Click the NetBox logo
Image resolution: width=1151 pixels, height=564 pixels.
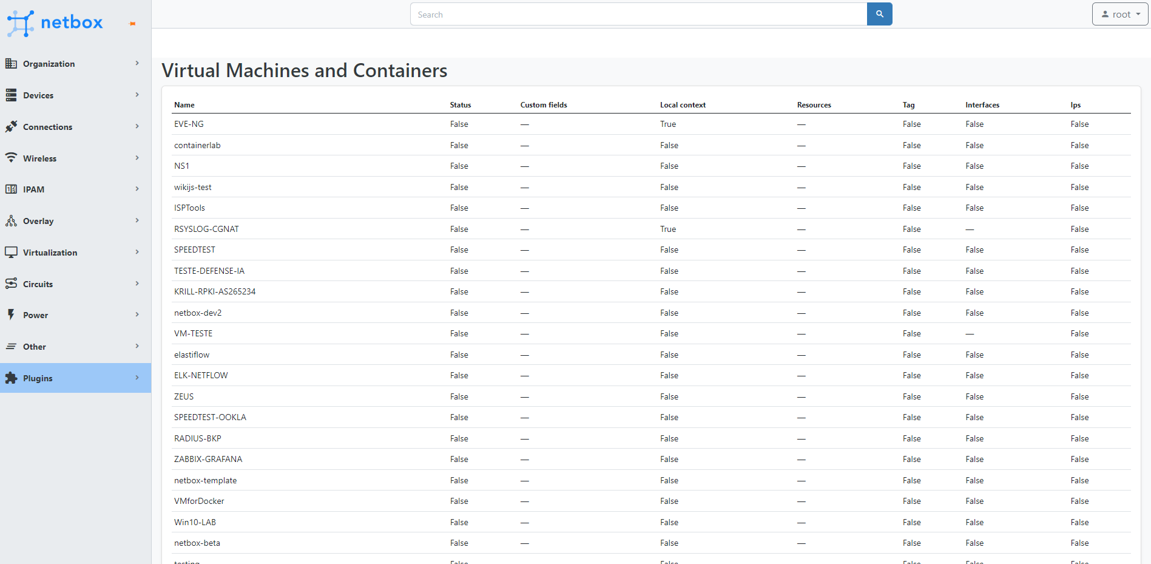click(x=55, y=23)
